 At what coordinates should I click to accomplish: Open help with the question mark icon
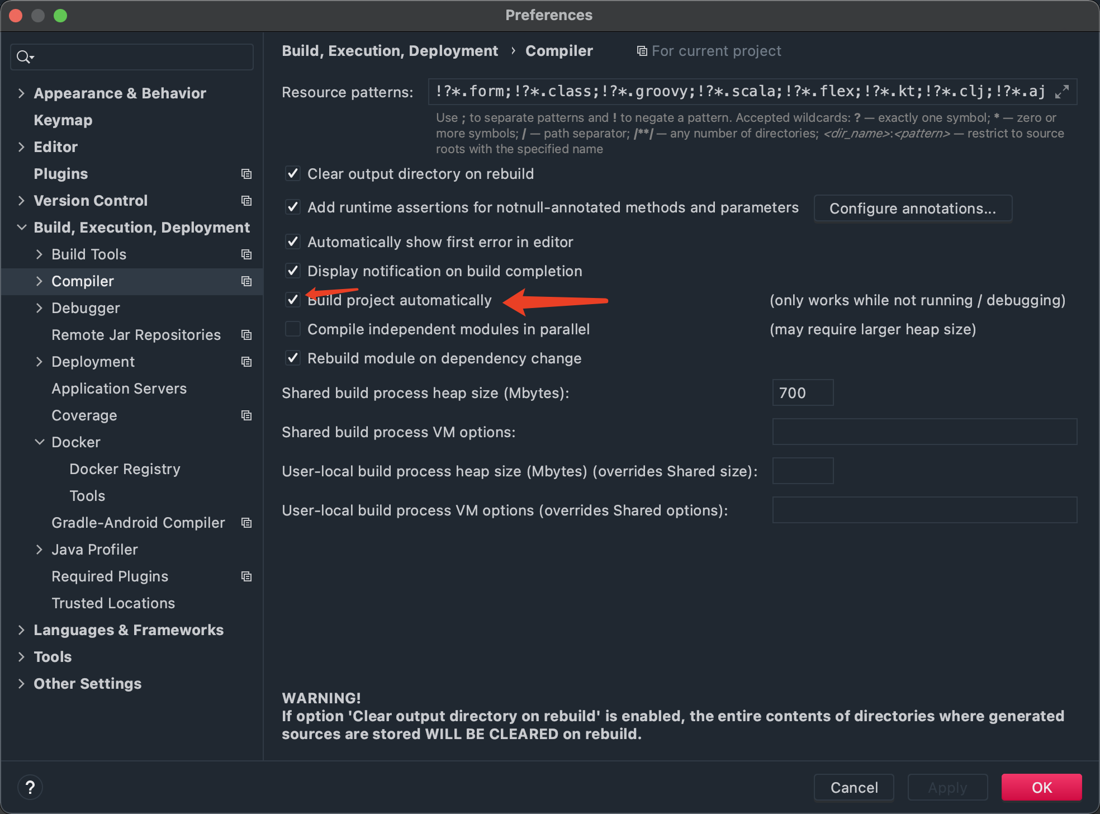(30, 787)
